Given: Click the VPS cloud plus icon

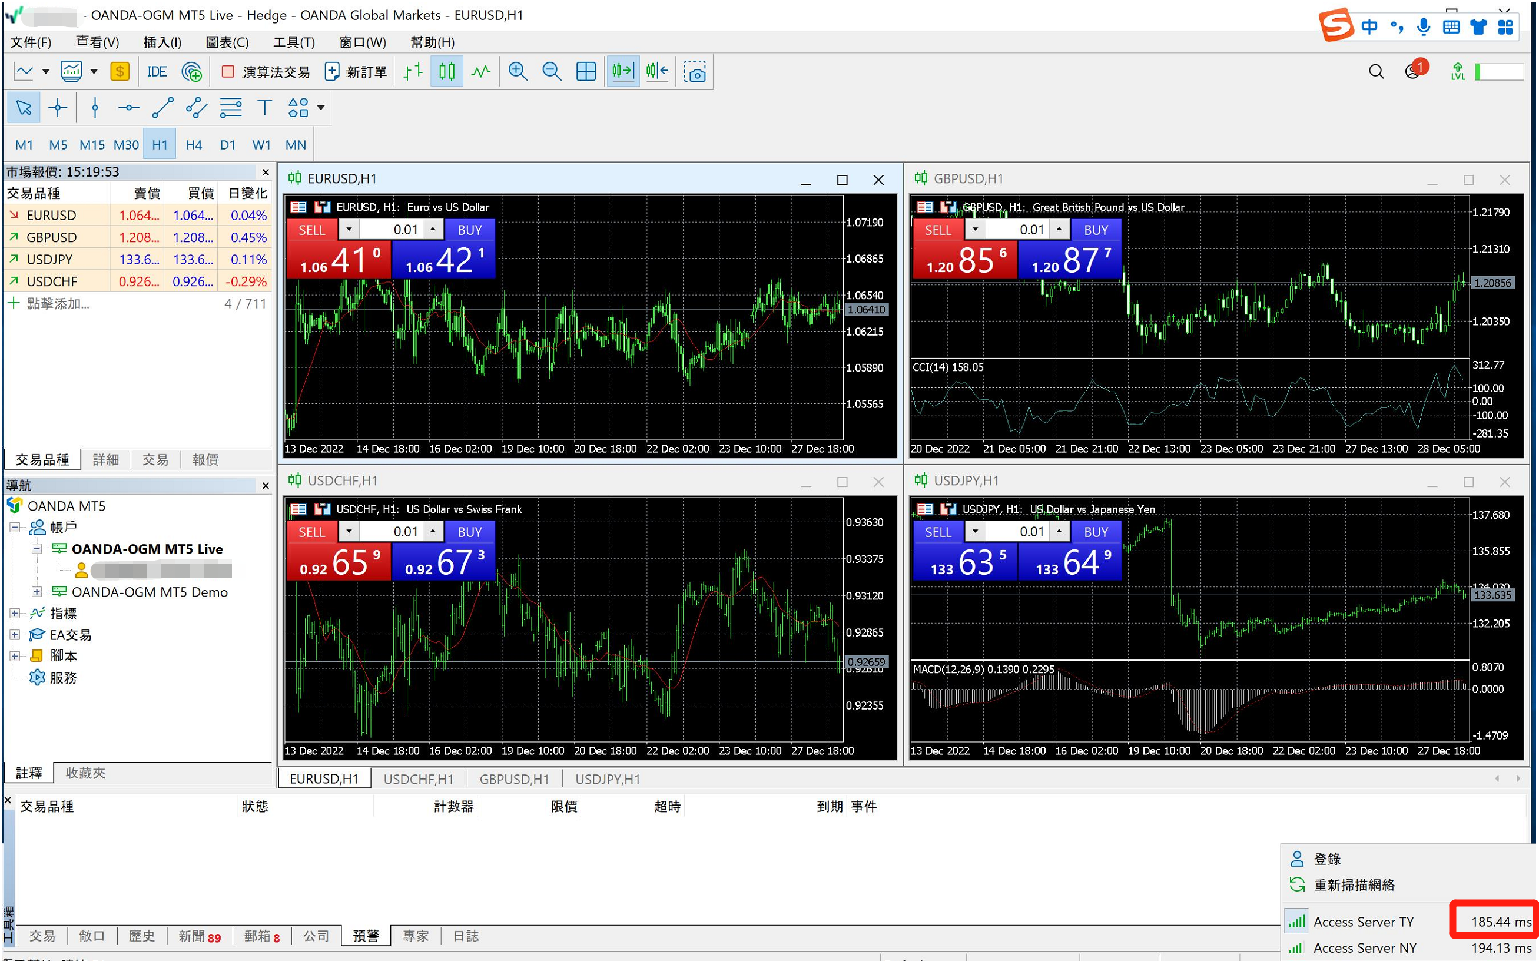Looking at the screenshot, I should (x=191, y=71).
